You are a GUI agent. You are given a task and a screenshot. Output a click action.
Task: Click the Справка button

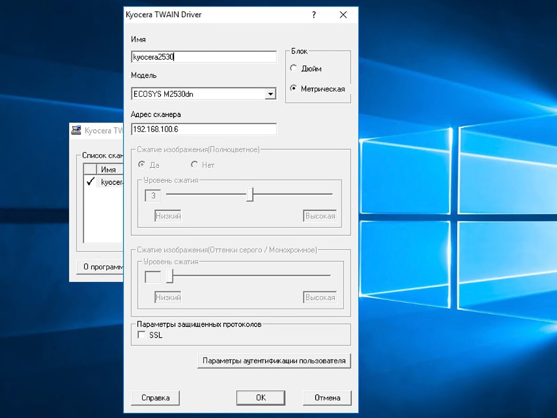coord(155,398)
